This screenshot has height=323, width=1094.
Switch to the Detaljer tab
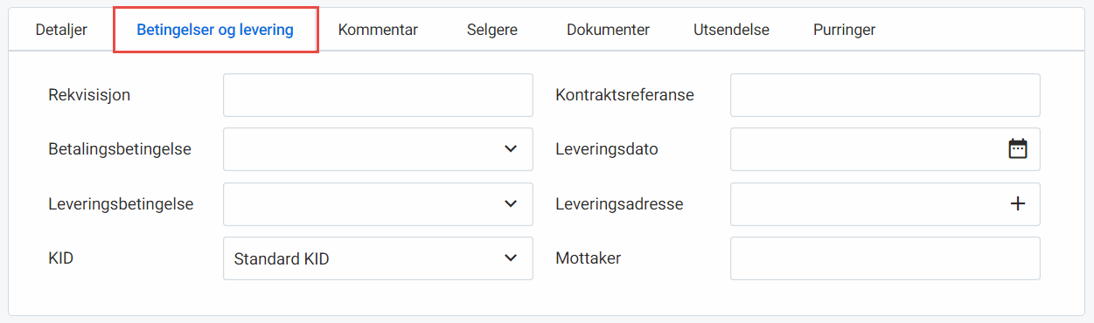click(61, 30)
